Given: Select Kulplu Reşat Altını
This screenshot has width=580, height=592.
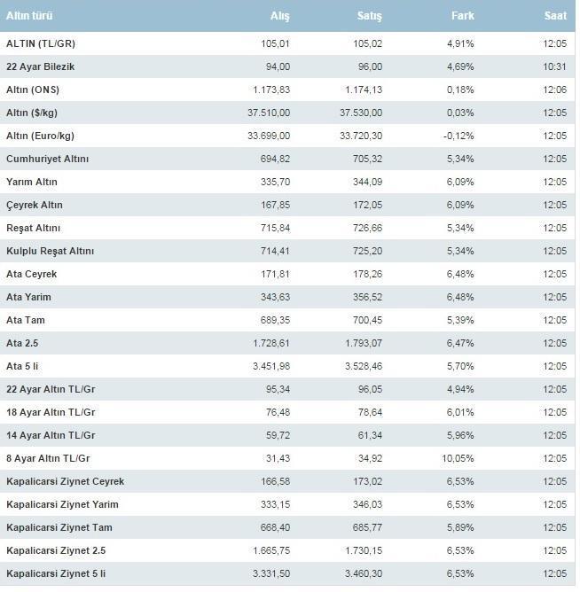Looking at the screenshot, I should (x=50, y=251).
